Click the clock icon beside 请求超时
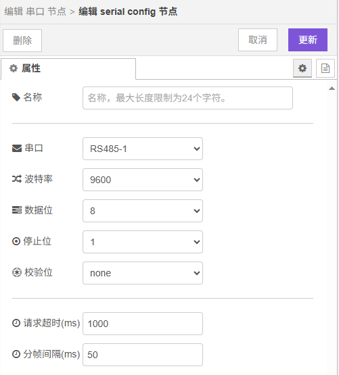Screen dimensions: 339x375 tap(16, 323)
